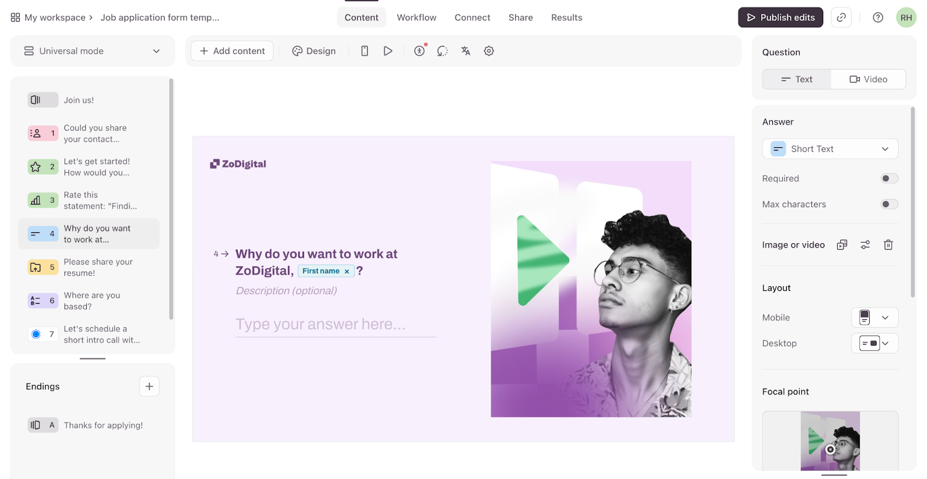Select the scheduling question 7 icon
Image resolution: width=927 pixels, height=479 pixels.
click(x=43, y=334)
